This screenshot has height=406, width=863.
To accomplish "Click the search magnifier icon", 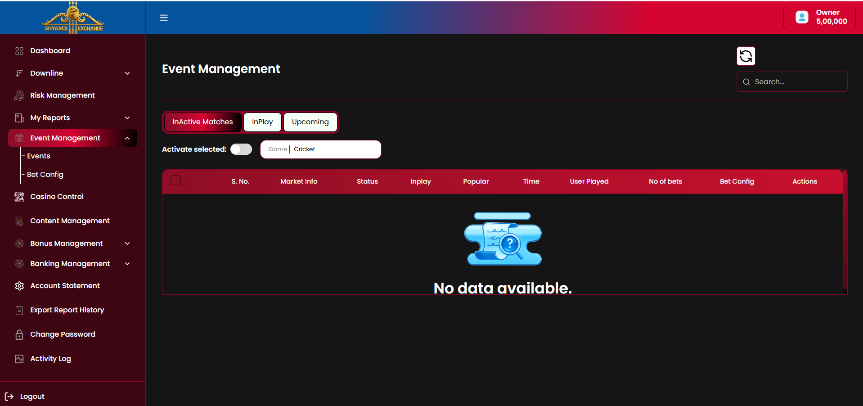I will (x=746, y=82).
